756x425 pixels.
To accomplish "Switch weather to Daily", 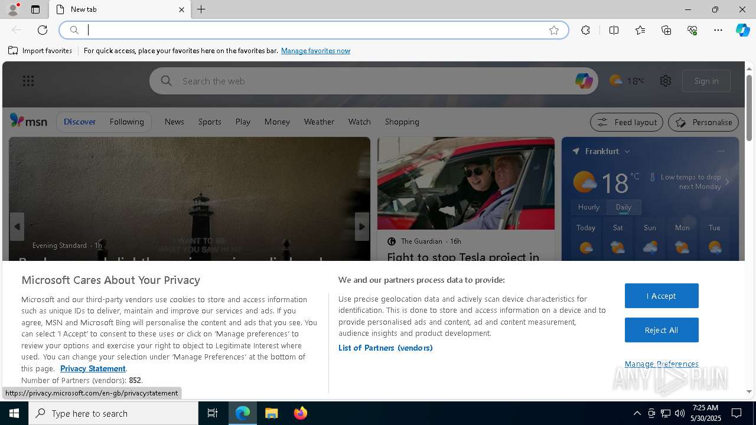I will (624, 207).
